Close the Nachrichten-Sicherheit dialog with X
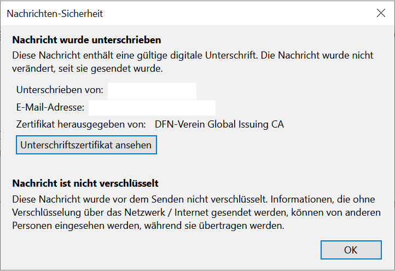The image size is (395, 271). click(x=381, y=13)
